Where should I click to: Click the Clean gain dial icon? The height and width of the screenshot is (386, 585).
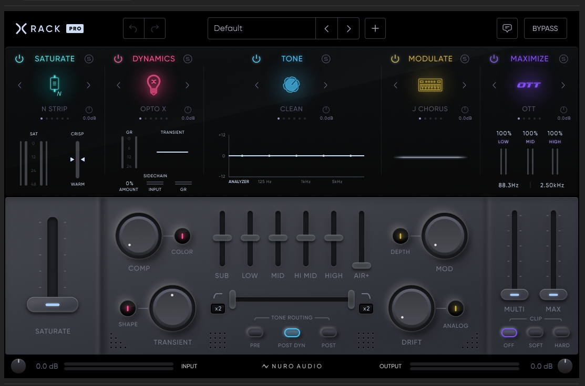pos(326,110)
